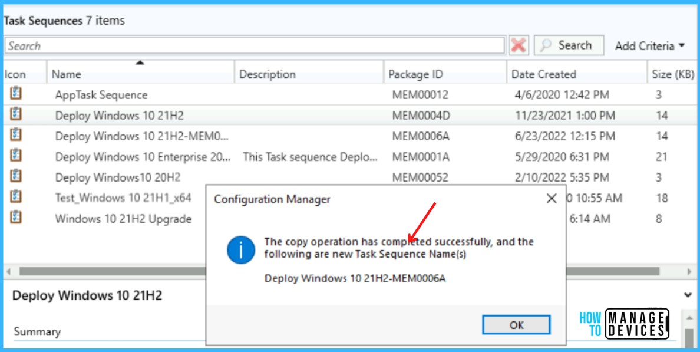700x352 pixels.
Task: Open the Add Criteria dropdown
Action: point(649,45)
